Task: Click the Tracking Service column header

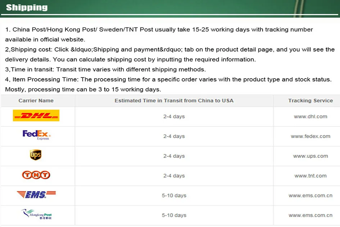Action: click(310, 101)
